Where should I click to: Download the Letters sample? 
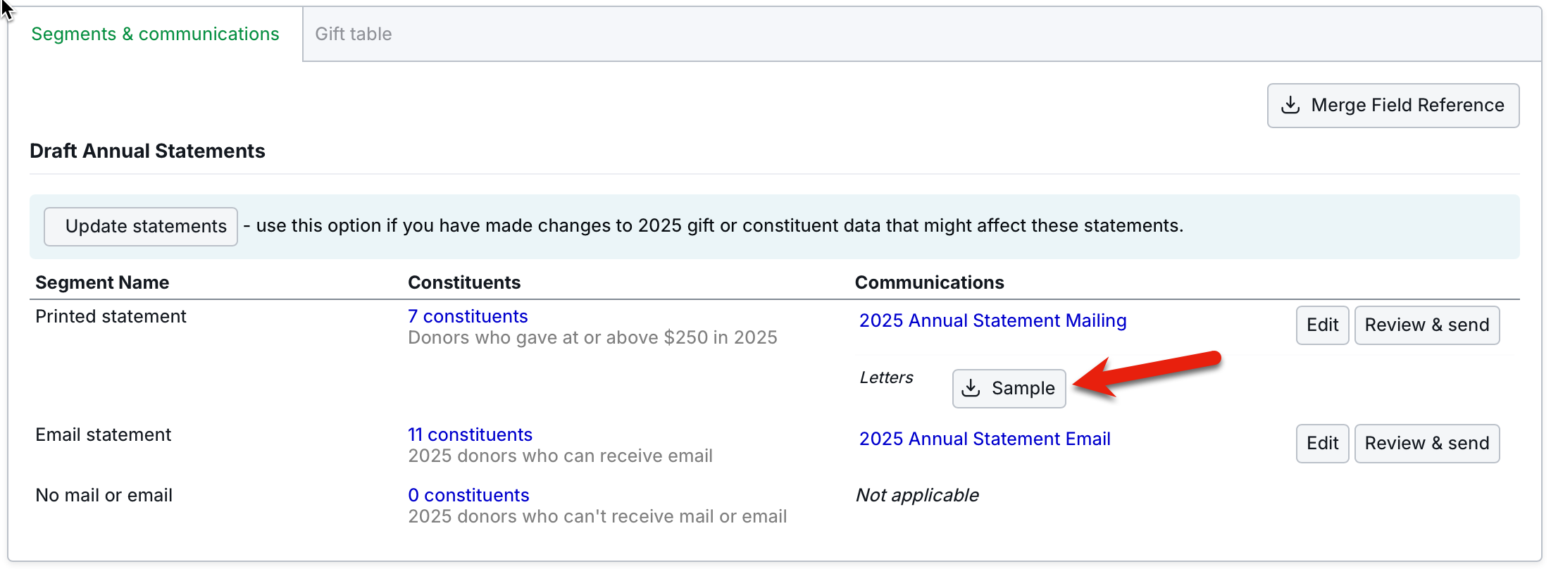(x=1009, y=388)
